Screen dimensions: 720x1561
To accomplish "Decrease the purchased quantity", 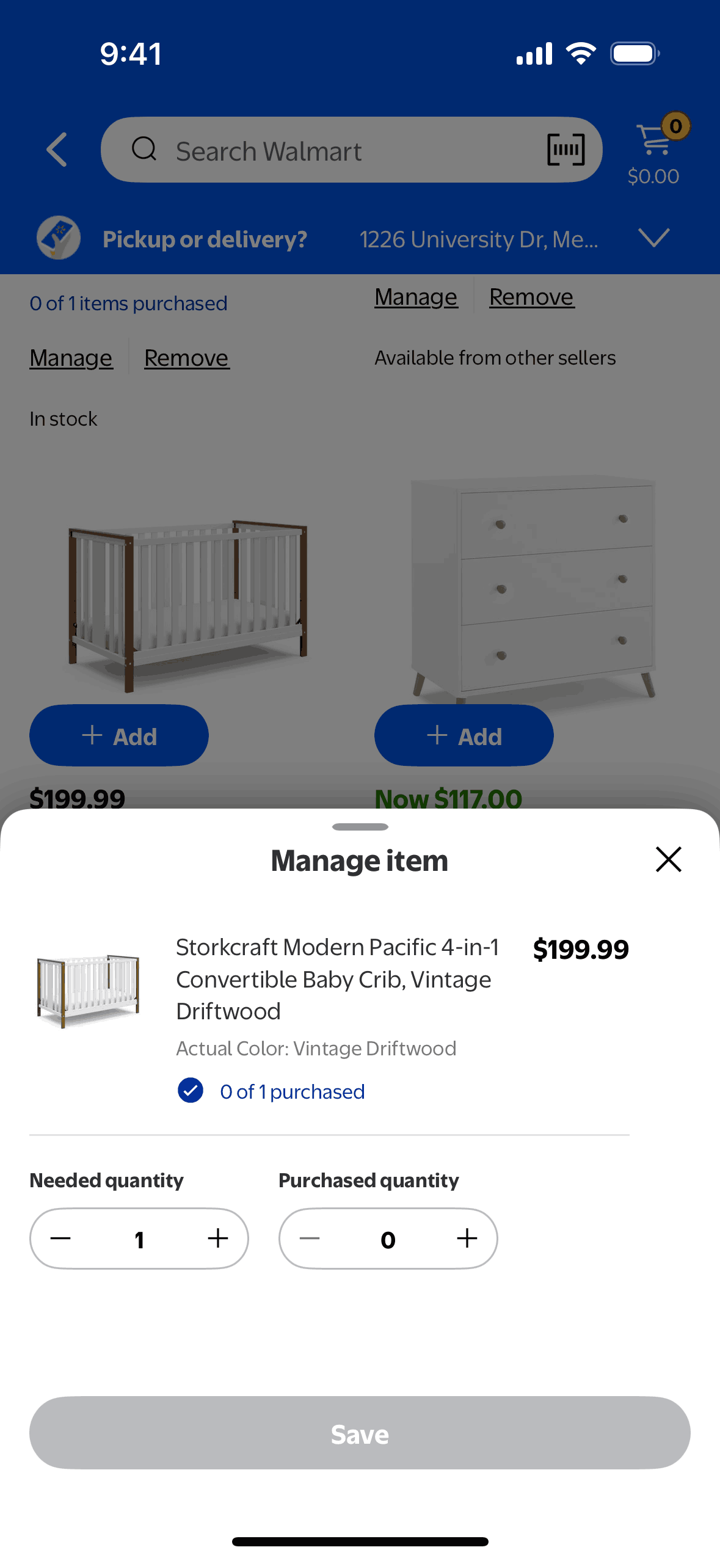I will pos(310,1239).
